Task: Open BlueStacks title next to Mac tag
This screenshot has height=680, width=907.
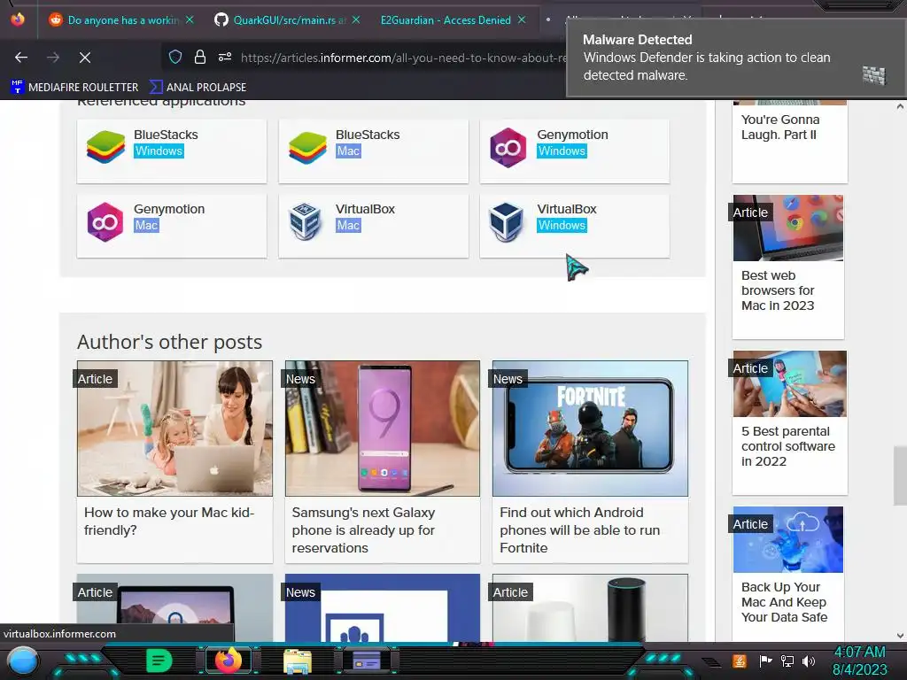Action: [368, 135]
